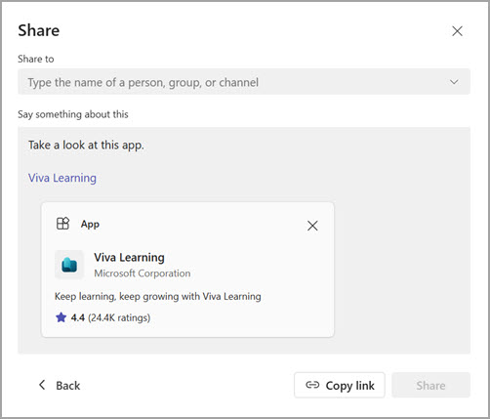Remove the Viva Learning app card
This screenshot has width=490, height=419.
coord(312,226)
